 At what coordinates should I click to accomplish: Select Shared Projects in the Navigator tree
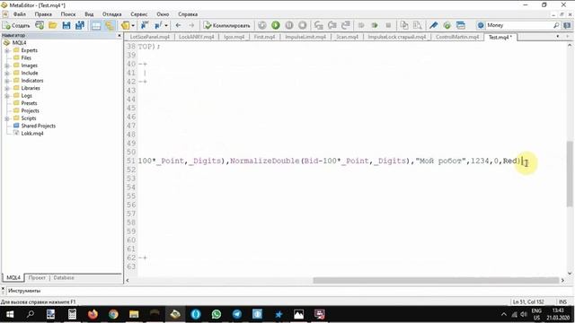click(x=38, y=126)
